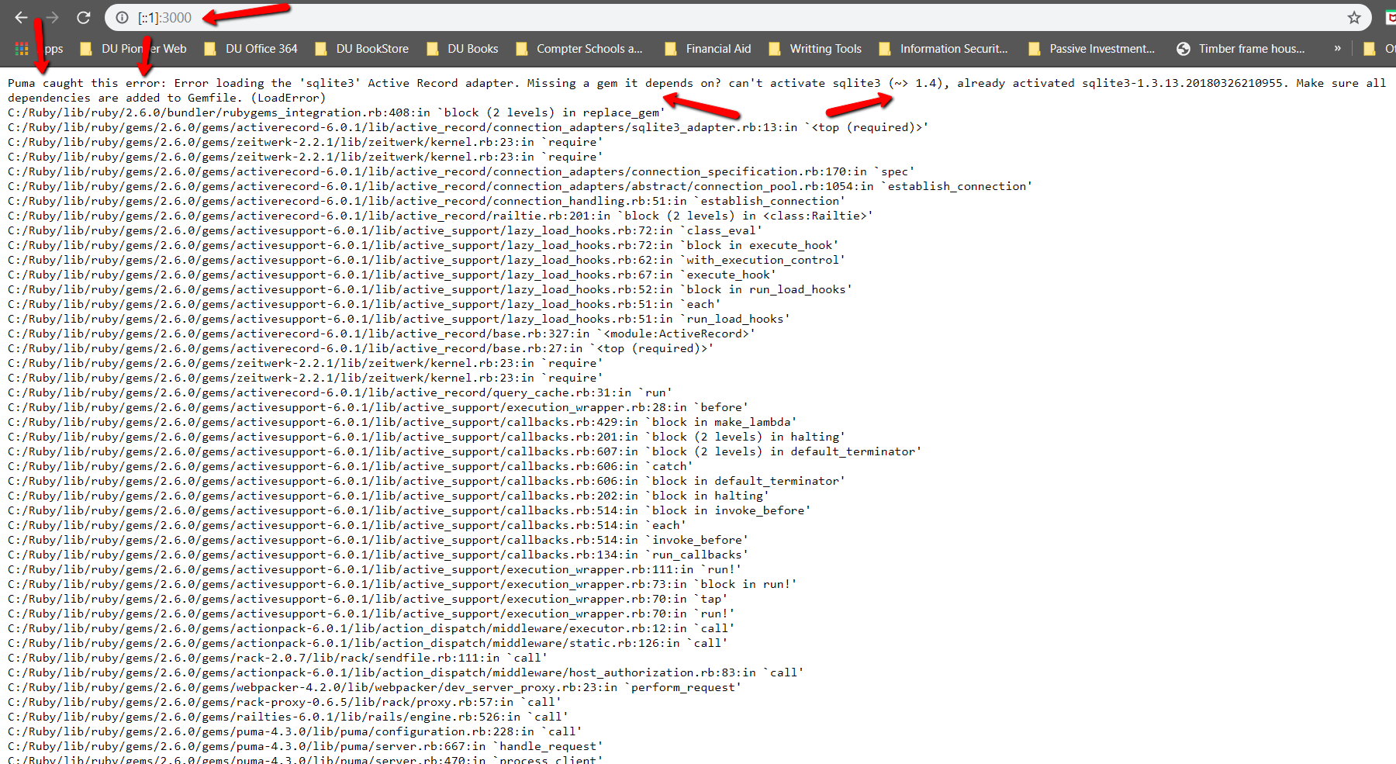Reload the current page

point(83,17)
